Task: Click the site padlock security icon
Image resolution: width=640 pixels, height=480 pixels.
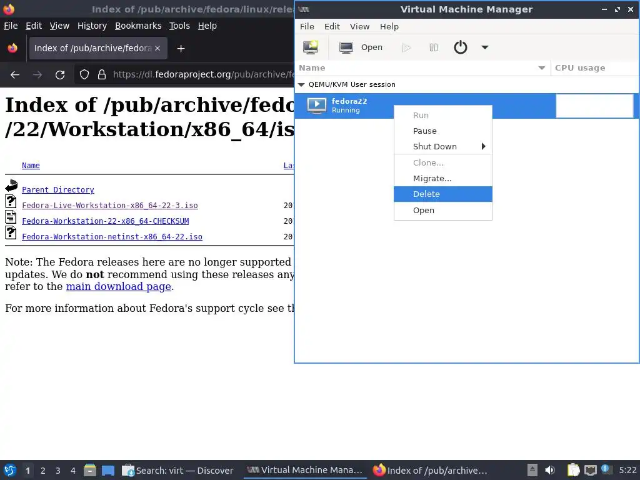Action: coord(102,75)
